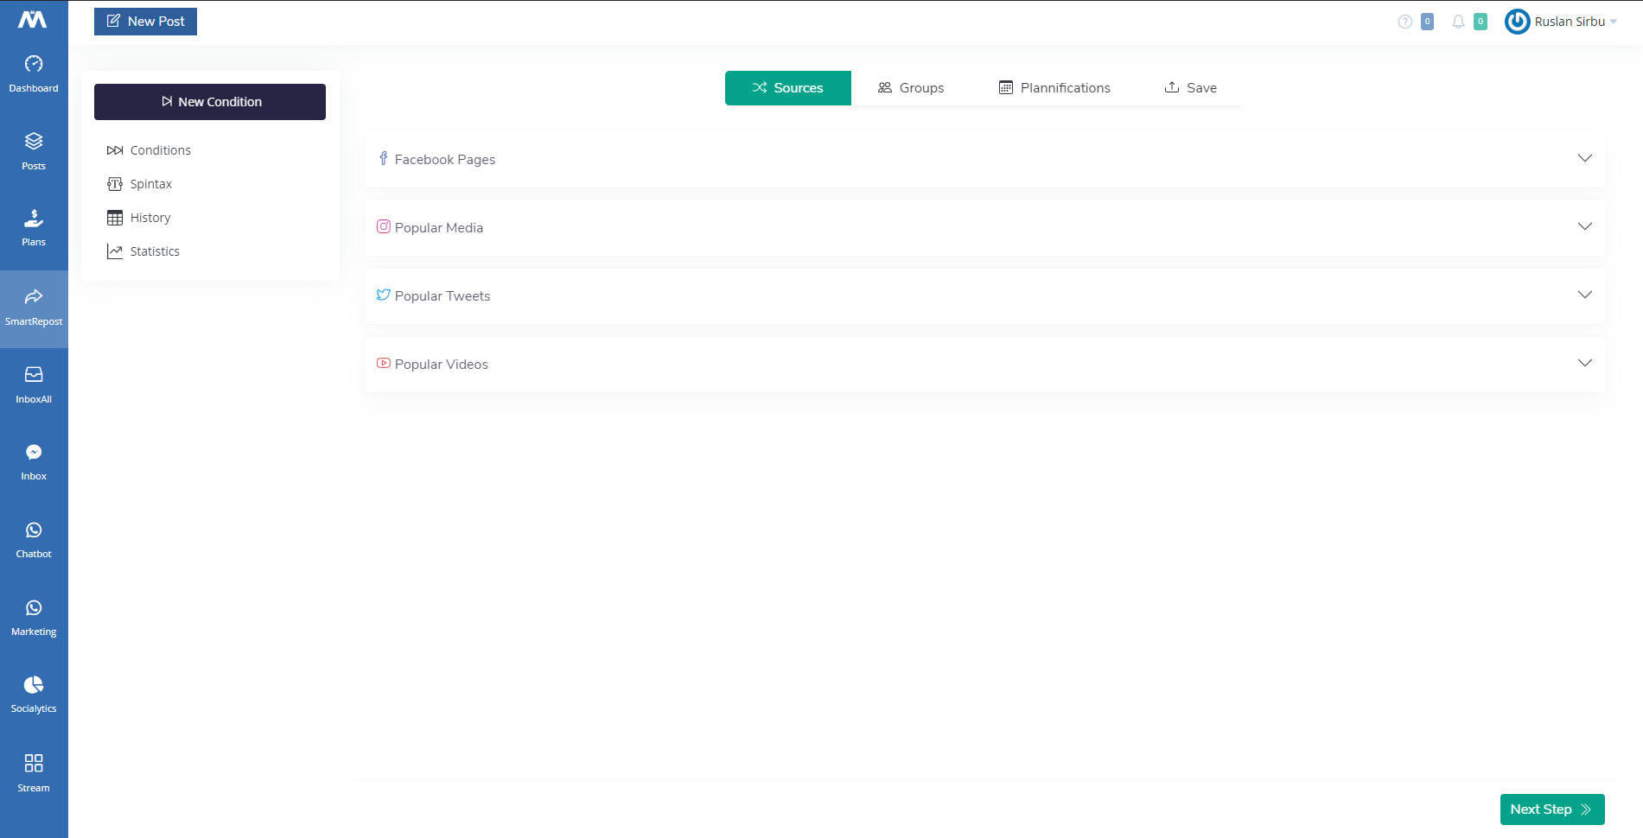
Task: Click the Instagram icon beside Popular Media
Action: [383, 226]
